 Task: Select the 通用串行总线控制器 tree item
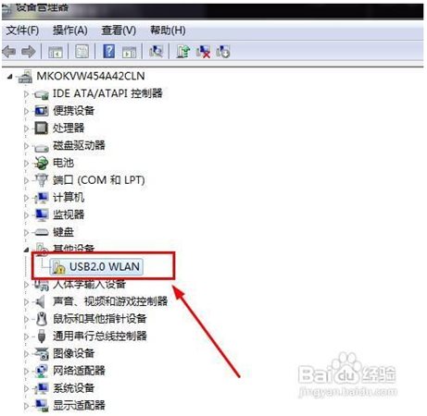(100, 336)
